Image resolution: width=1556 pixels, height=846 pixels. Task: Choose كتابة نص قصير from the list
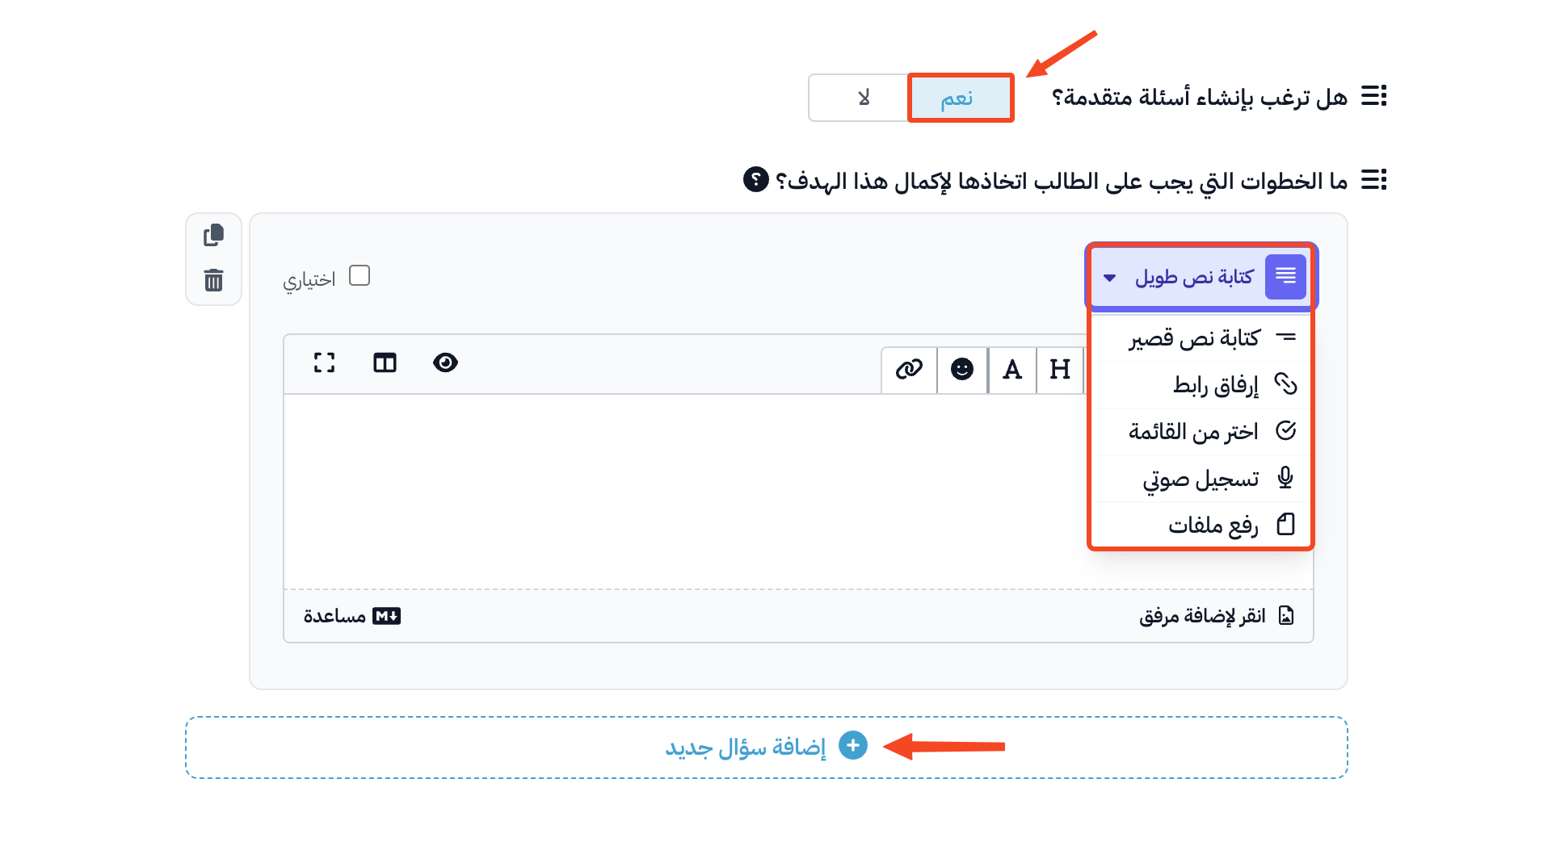pyautogui.click(x=1200, y=337)
